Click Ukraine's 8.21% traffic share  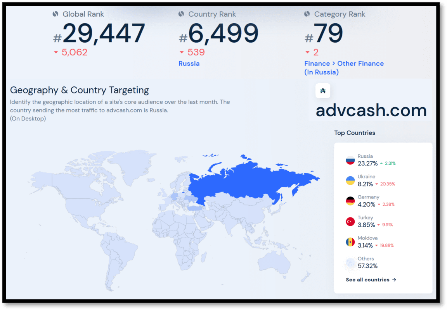click(365, 184)
